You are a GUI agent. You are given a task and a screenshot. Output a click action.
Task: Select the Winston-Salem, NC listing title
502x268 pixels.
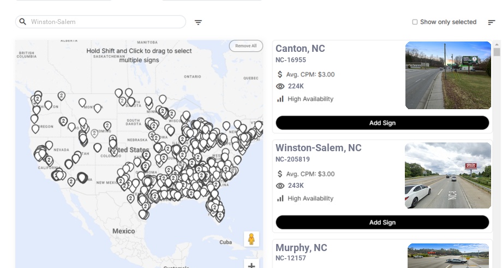tap(319, 148)
